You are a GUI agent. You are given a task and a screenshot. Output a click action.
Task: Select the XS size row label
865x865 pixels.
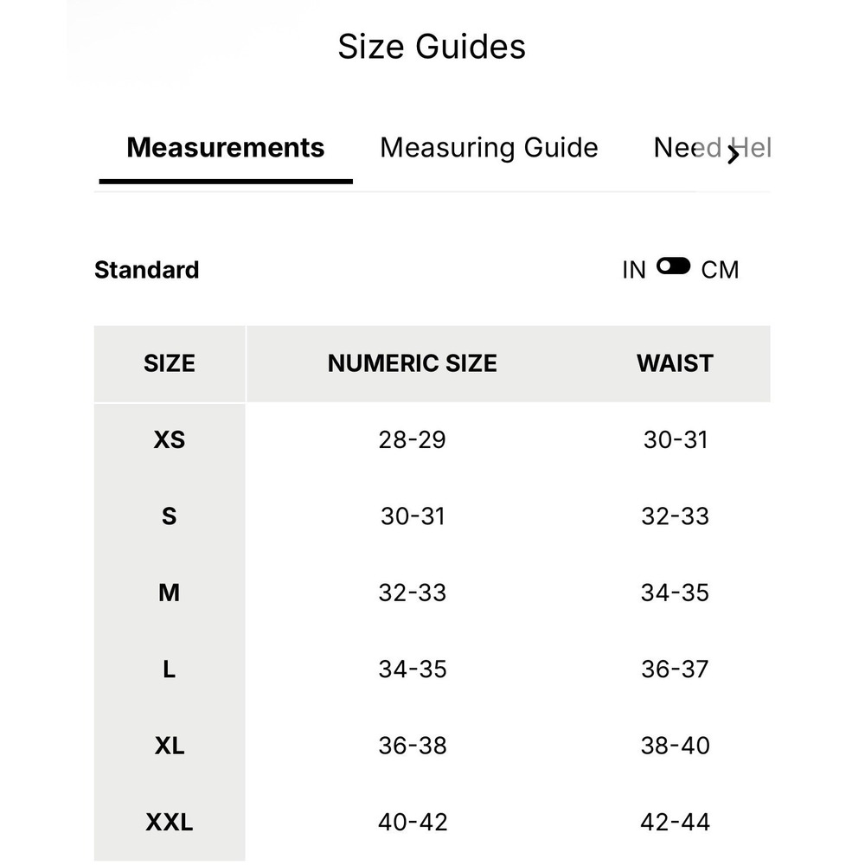pos(170,439)
